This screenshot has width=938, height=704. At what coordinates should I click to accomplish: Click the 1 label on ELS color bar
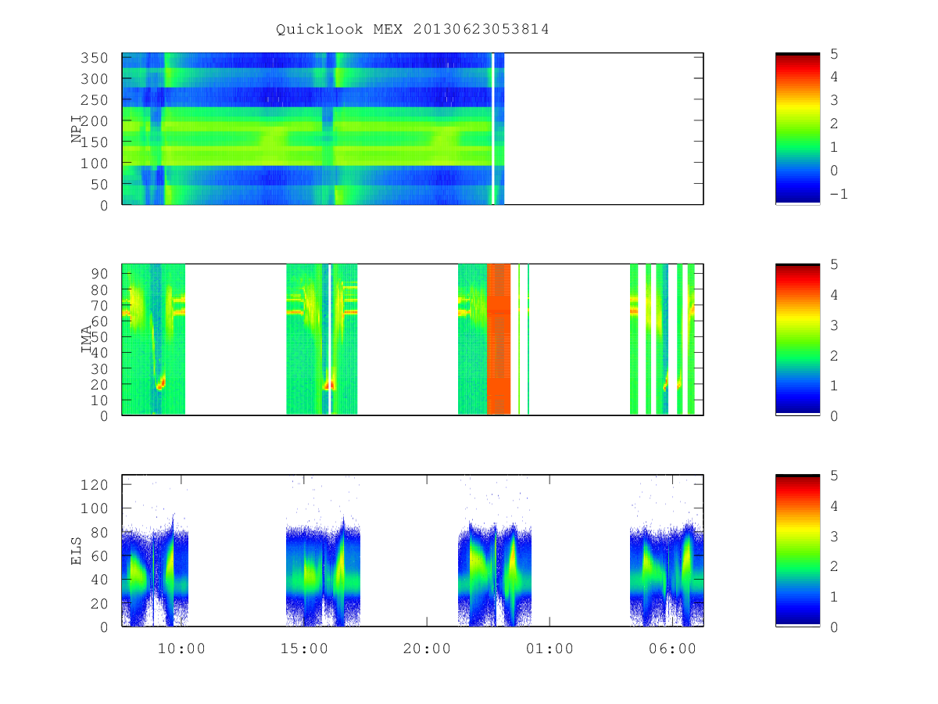coord(833,596)
